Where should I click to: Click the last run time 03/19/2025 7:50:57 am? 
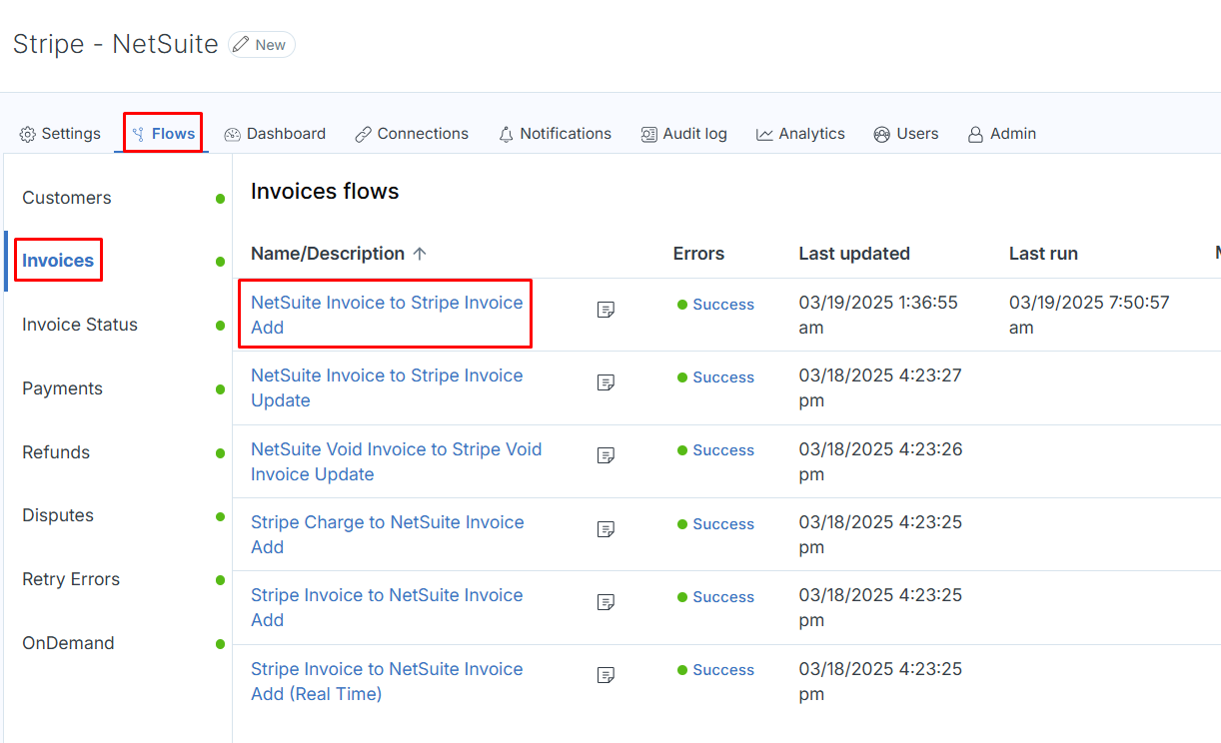pyautogui.click(x=1089, y=315)
